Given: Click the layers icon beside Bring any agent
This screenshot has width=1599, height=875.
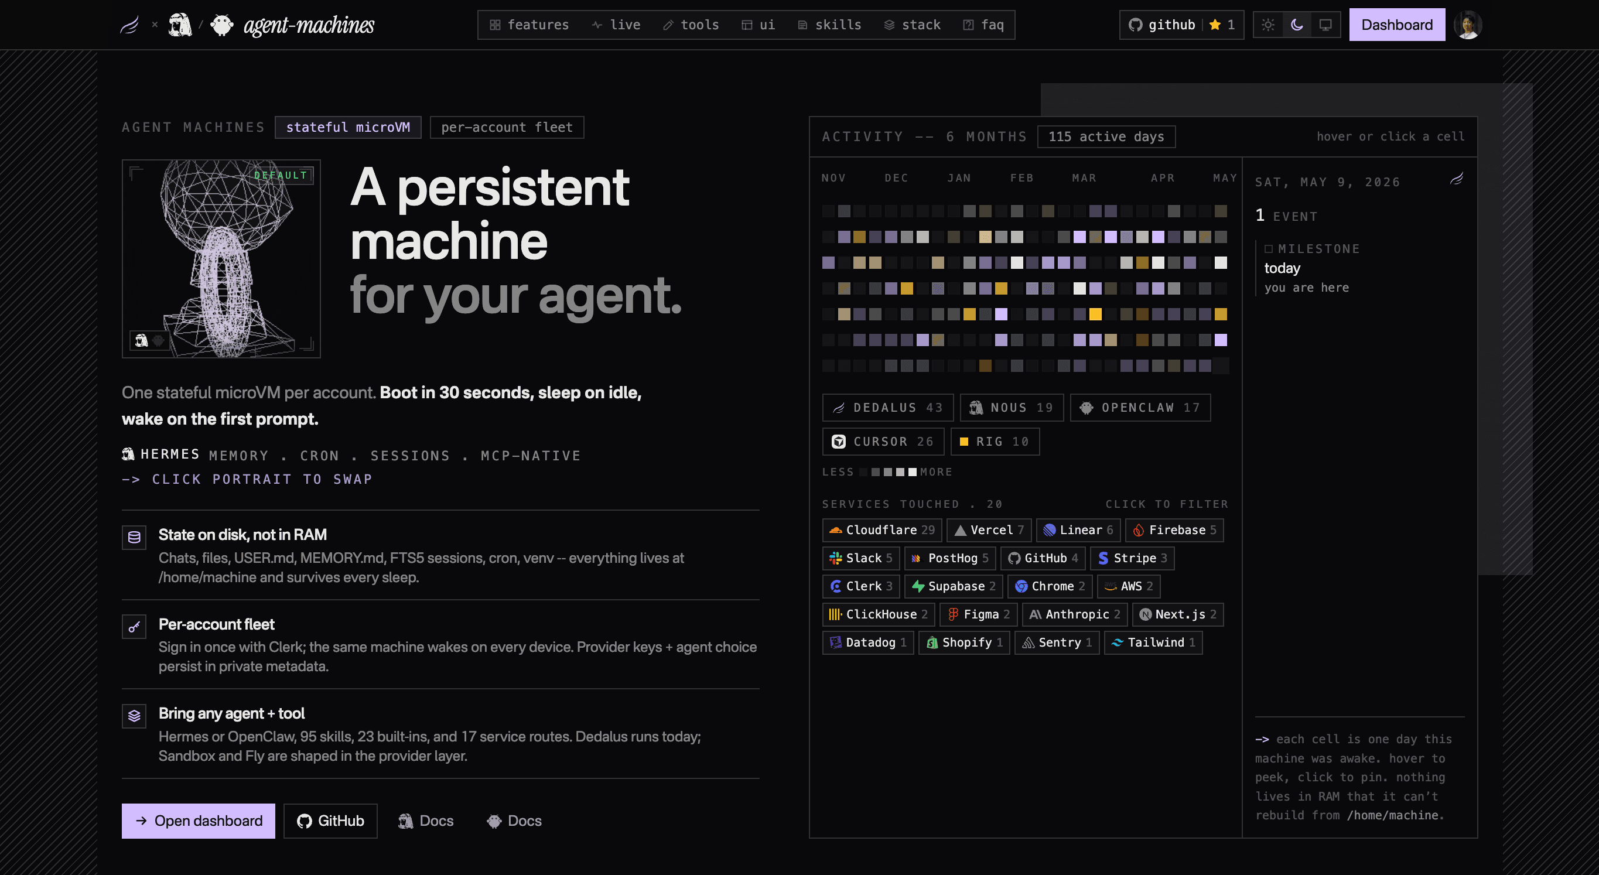Looking at the screenshot, I should tap(134, 716).
